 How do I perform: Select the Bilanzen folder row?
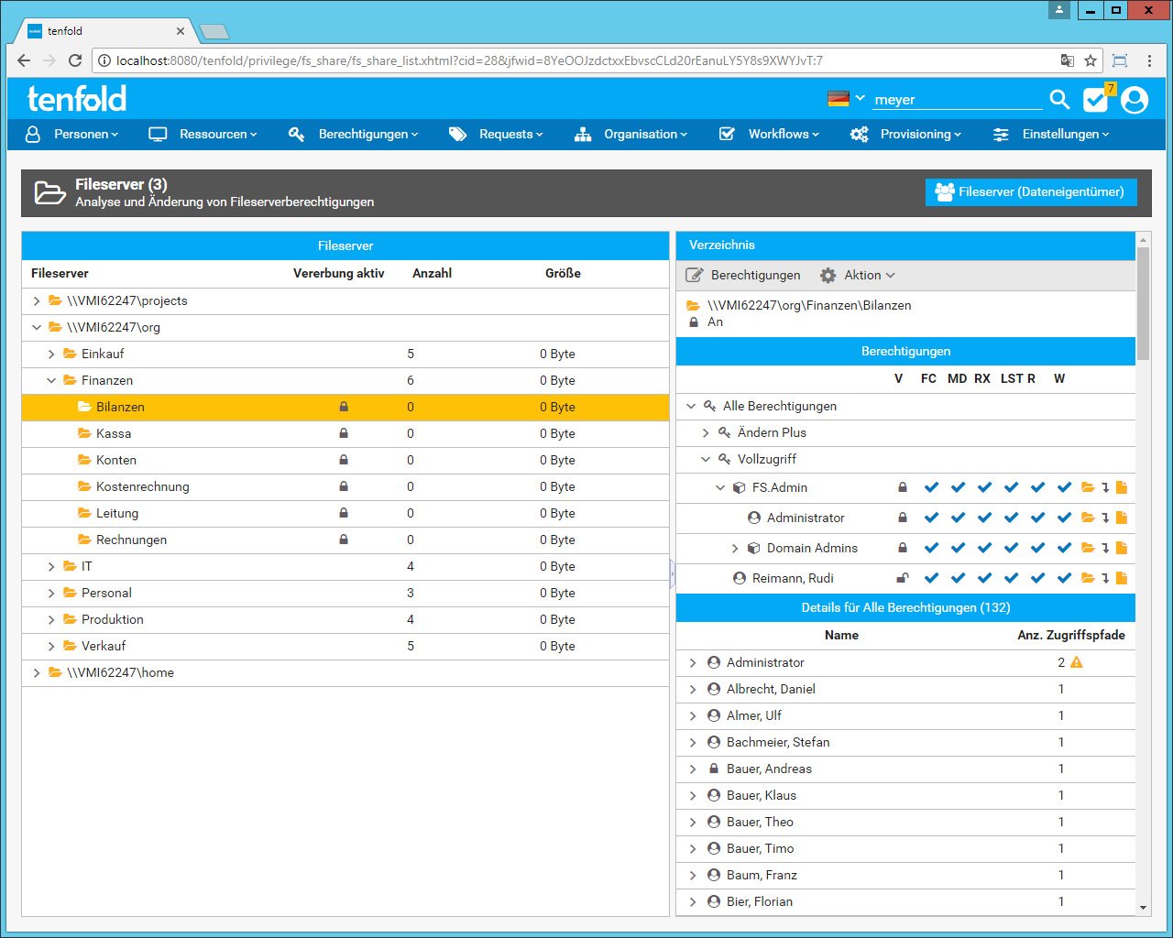[345, 407]
